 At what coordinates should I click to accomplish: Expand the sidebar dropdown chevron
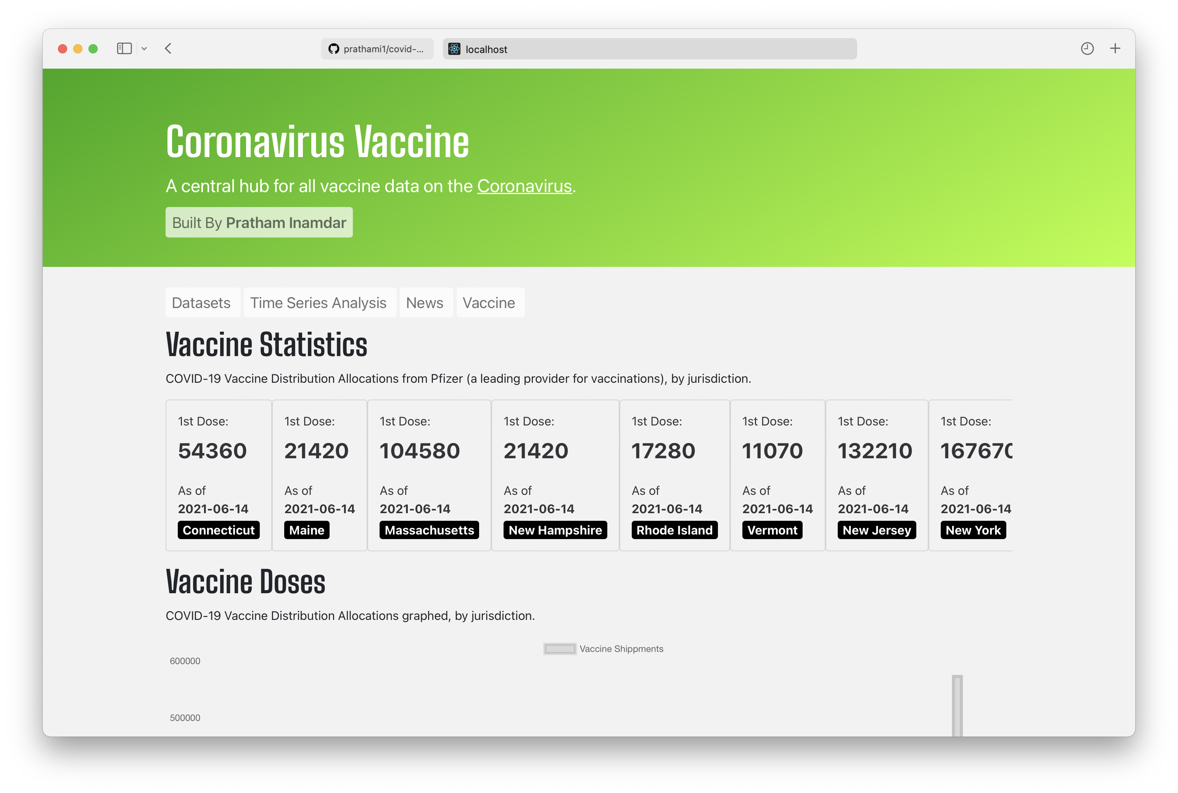(x=144, y=48)
